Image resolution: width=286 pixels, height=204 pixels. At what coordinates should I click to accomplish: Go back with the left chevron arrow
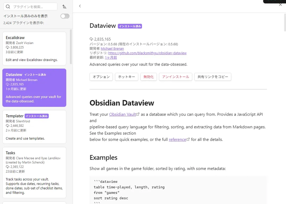coord(80,6)
